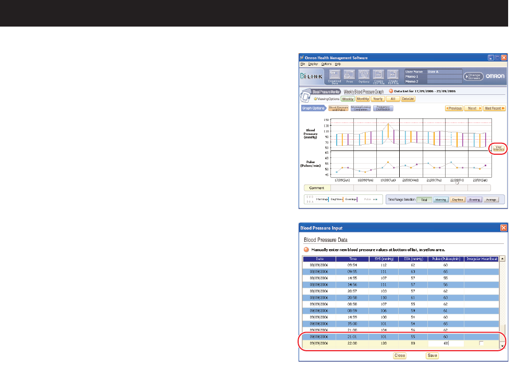
Task: Select Blood Pressure and Pulse graph option
Action: pos(338,108)
